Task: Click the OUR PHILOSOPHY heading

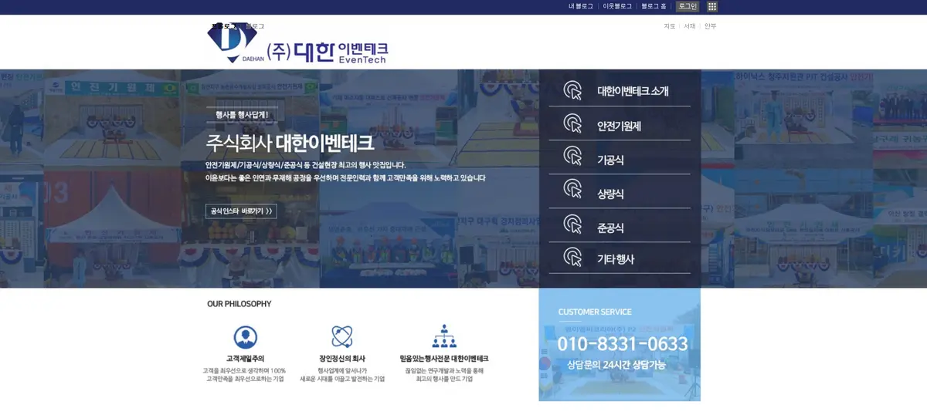Action: 239,304
